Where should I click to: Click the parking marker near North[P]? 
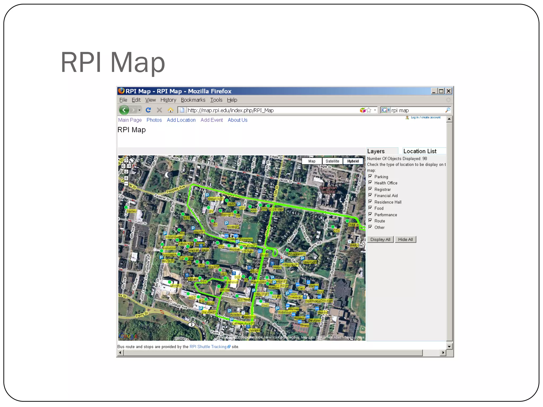(x=226, y=223)
